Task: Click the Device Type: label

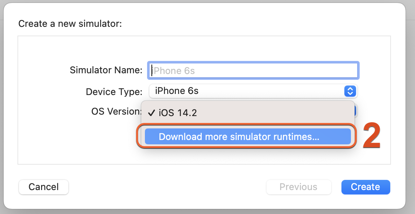Action: click(114, 92)
